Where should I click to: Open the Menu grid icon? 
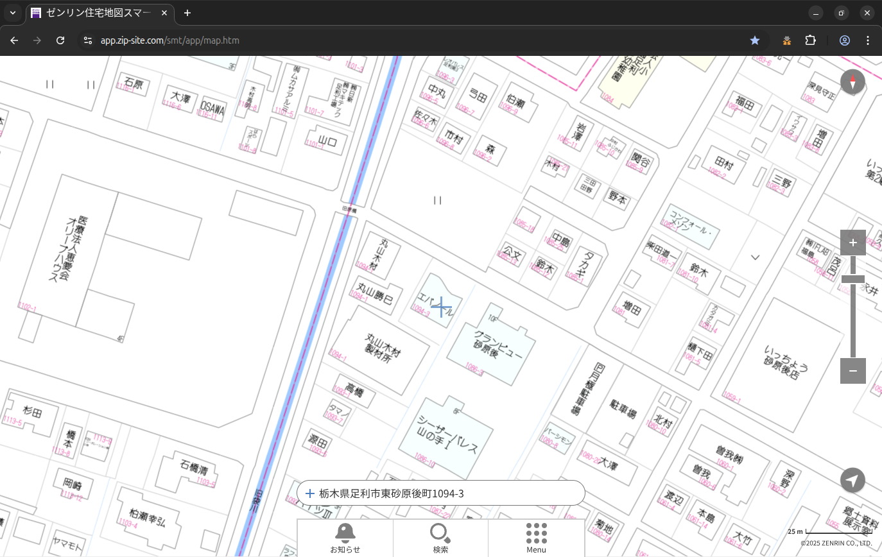536,538
